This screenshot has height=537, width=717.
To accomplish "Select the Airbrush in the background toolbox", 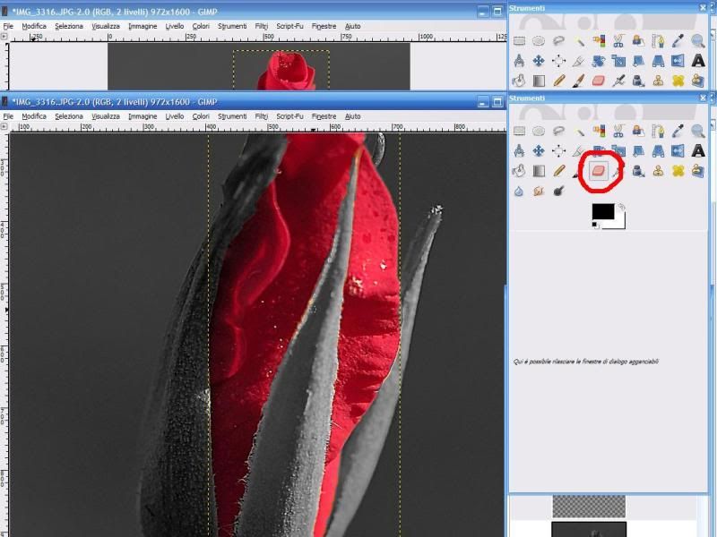I will (618, 81).
